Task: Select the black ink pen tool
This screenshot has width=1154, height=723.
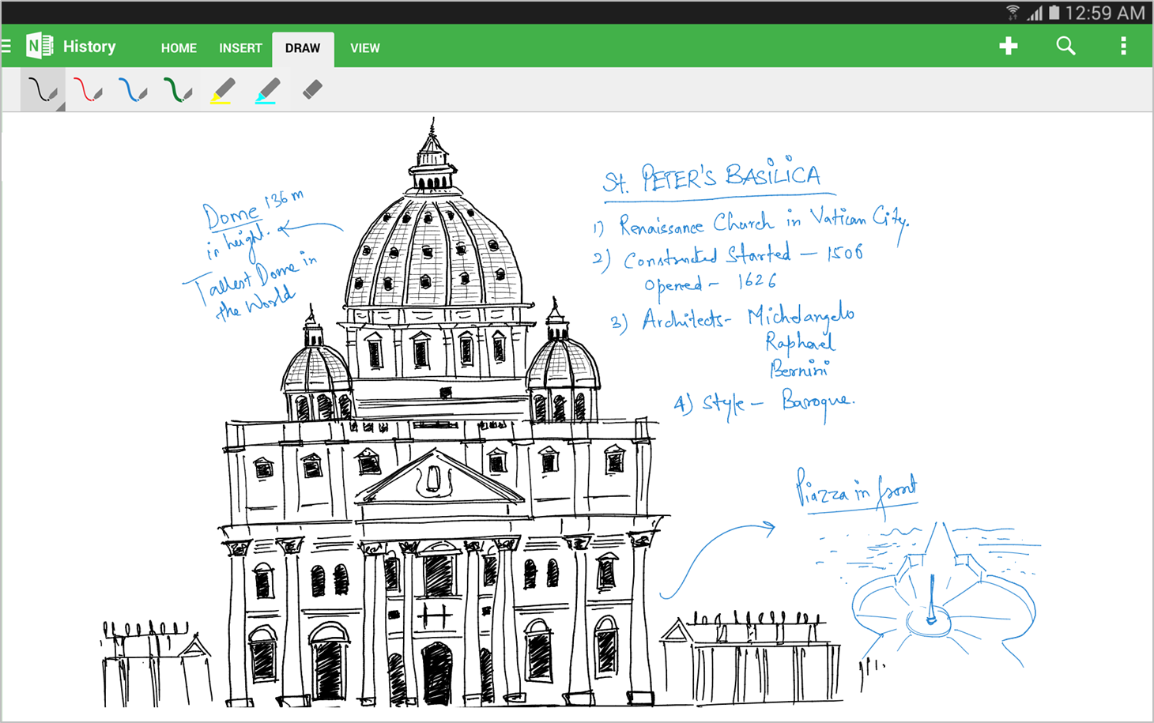Action: tap(42, 89)
